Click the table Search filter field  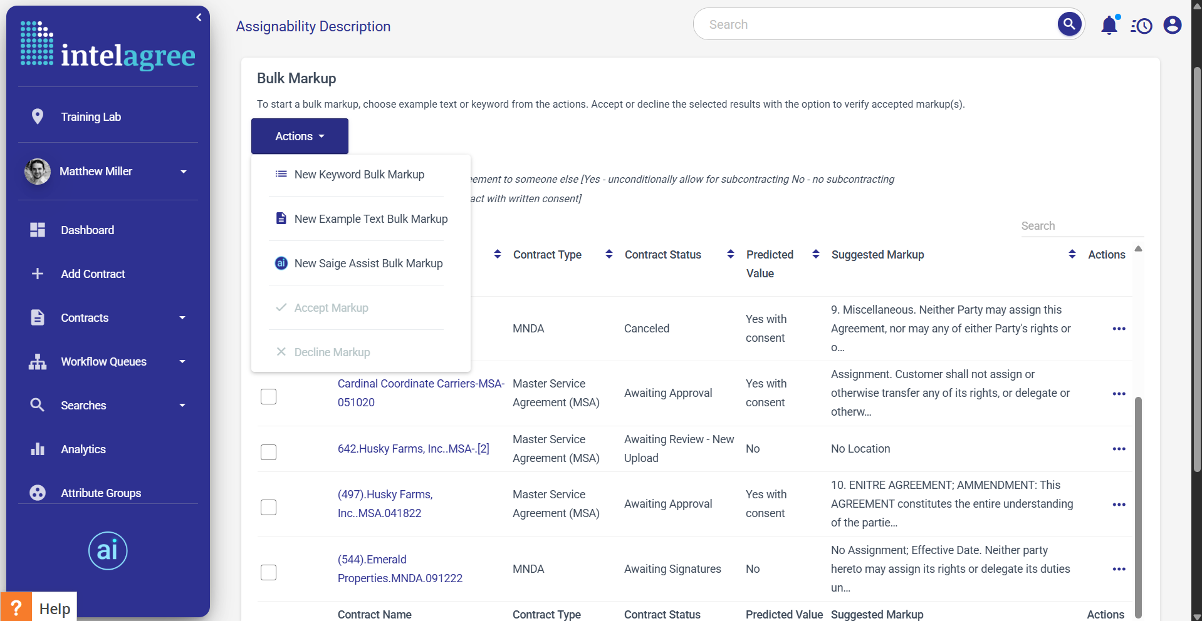click(1081, 226)
